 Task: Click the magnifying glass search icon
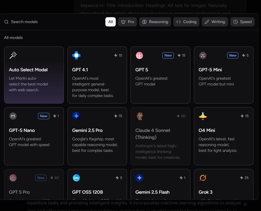pos(6,22)
